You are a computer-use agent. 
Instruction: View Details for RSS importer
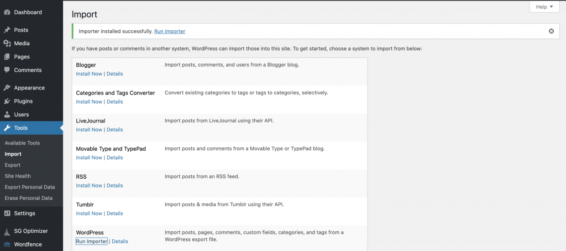(x=115, y=185)
